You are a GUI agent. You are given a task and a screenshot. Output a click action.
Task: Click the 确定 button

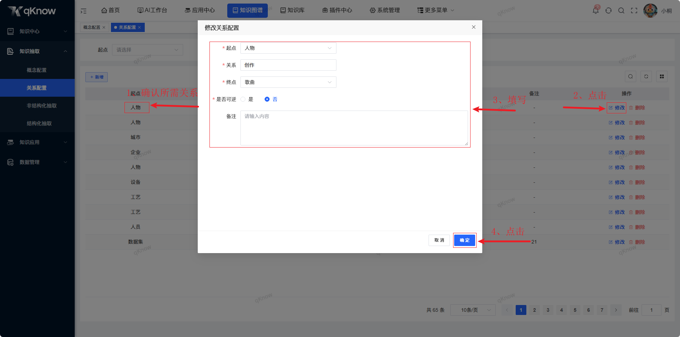tap(464, 240)
